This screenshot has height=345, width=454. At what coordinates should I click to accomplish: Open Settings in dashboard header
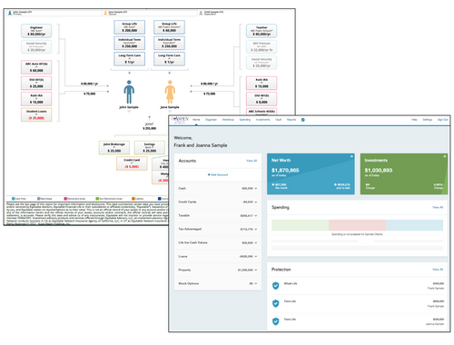[x=428, y=120]
